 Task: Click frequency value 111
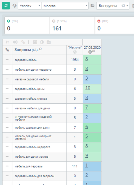75,166
